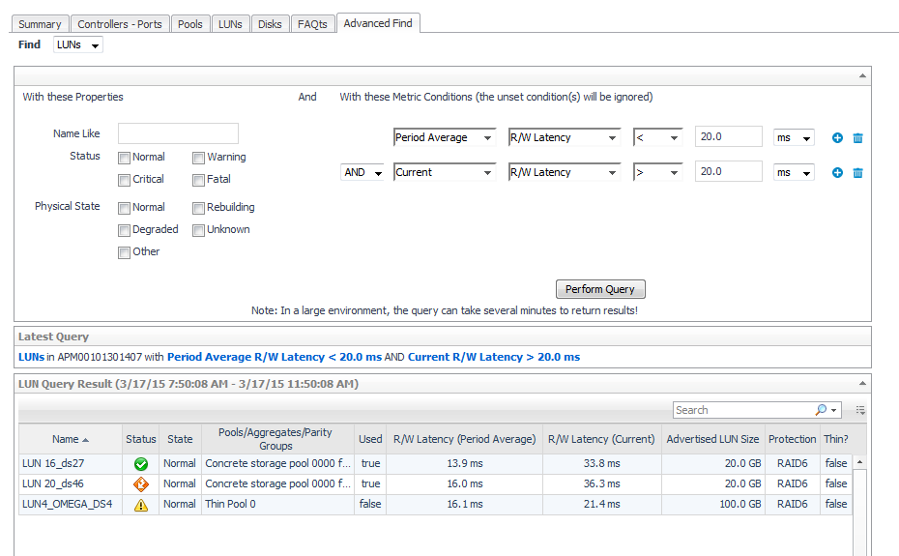899x556 pixels.
Task: Click Current R/W Latency > 20.0 ms link
Action: [494, 357]
